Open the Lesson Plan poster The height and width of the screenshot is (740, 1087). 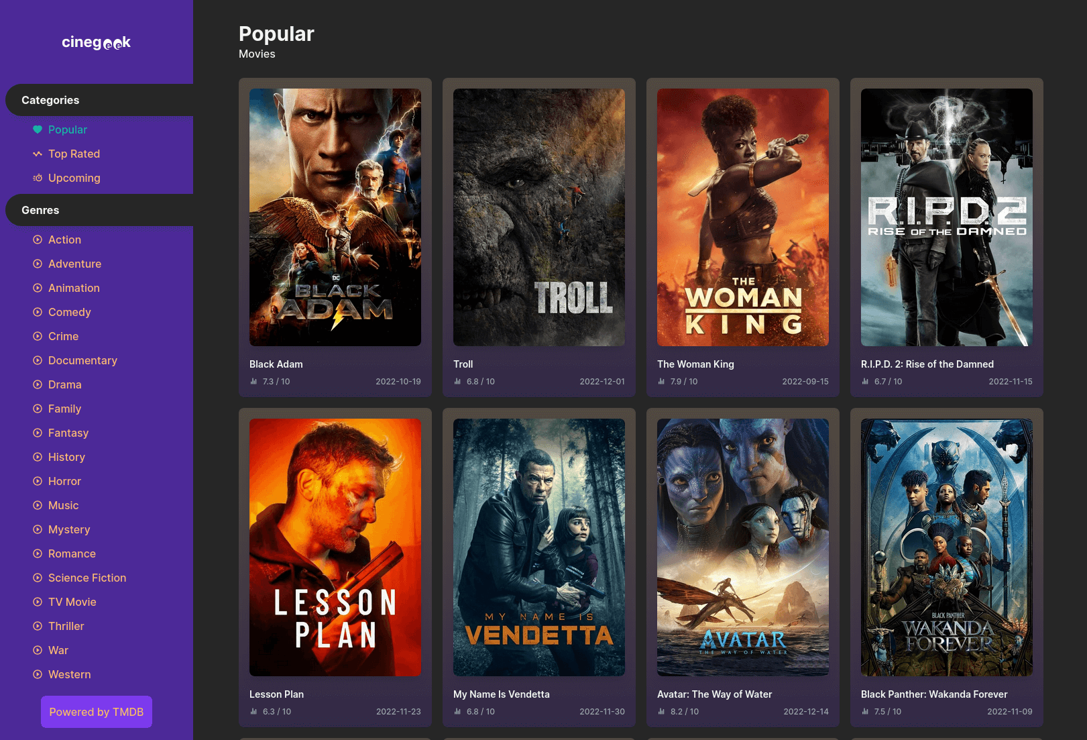pos(335,547)
